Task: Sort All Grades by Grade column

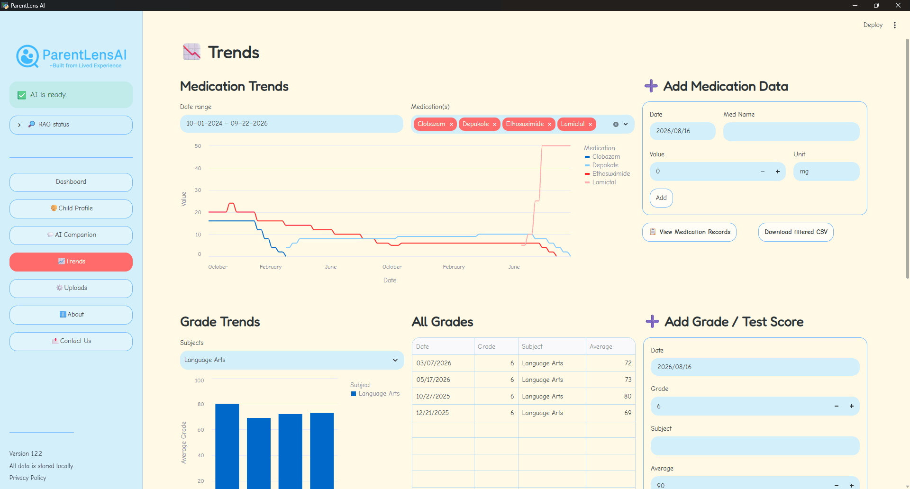Action: (496, 346)
